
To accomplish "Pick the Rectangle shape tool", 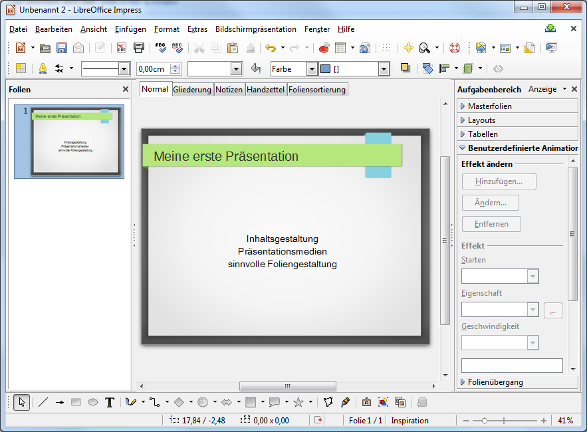I will tap(76, 402).
